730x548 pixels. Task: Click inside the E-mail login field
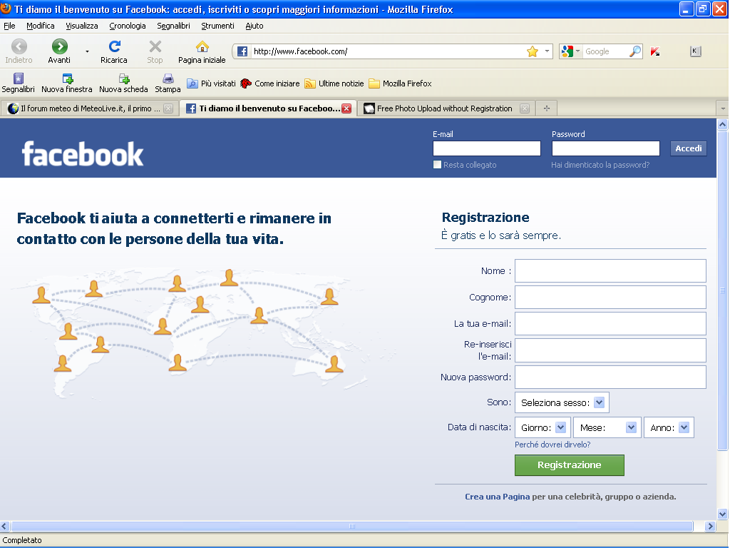pos(486,148)
